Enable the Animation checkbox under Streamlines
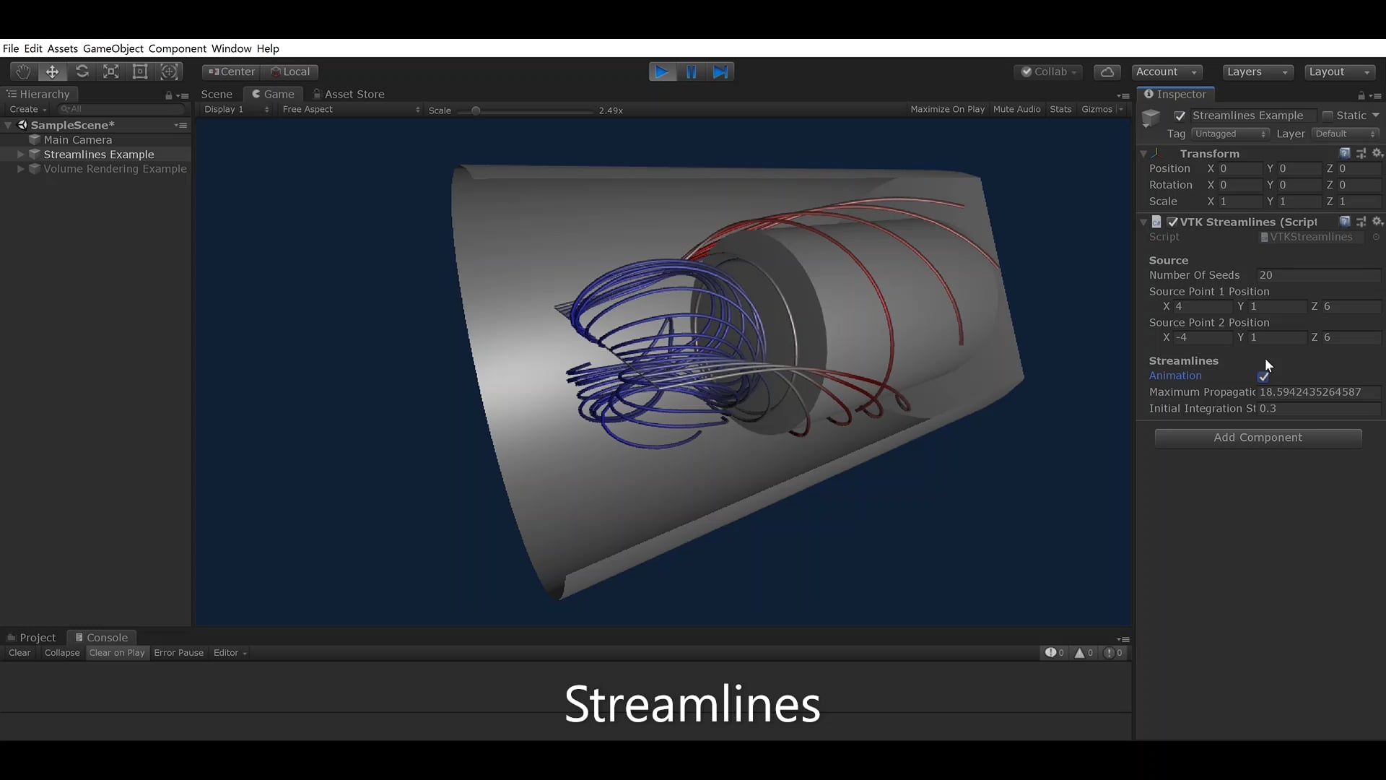Image resolution: width=1386 pixels, height=780 pixels. (x=1264, y=376)
